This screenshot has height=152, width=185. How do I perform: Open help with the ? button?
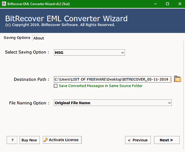12,140
